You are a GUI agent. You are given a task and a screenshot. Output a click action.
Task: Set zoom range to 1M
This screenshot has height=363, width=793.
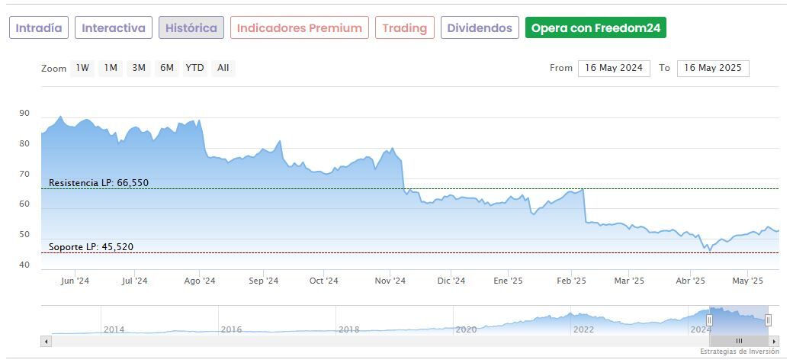tap(111, 68)
